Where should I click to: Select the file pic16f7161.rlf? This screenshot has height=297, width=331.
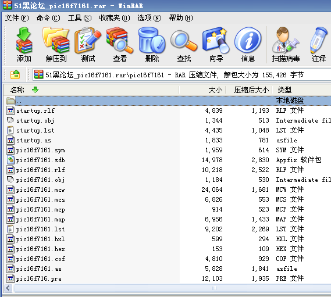[41, 170]
